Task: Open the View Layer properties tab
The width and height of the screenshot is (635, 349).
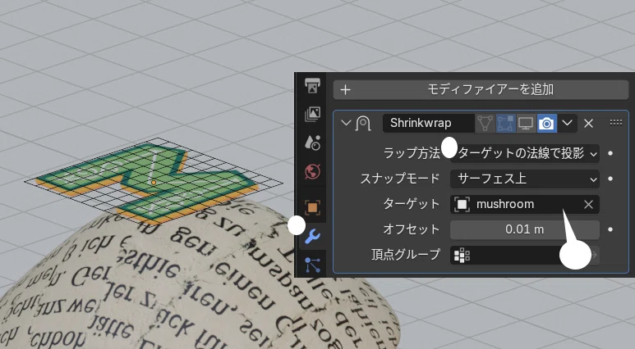Action: (x=312, y=115)
